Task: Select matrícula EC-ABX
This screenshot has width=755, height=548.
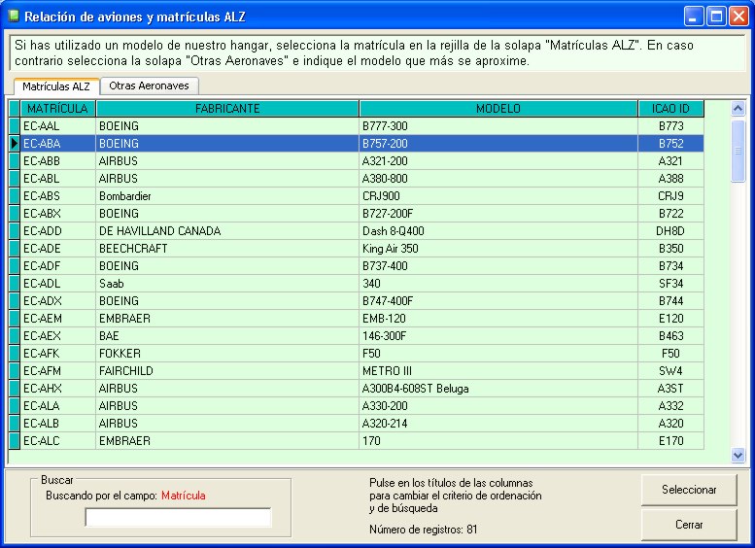Action: pos(57,214)
